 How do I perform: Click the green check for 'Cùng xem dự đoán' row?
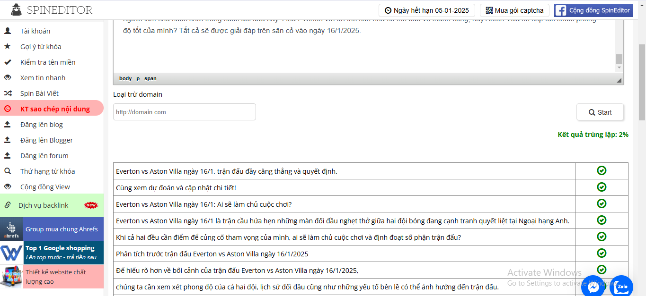point(602,187)
